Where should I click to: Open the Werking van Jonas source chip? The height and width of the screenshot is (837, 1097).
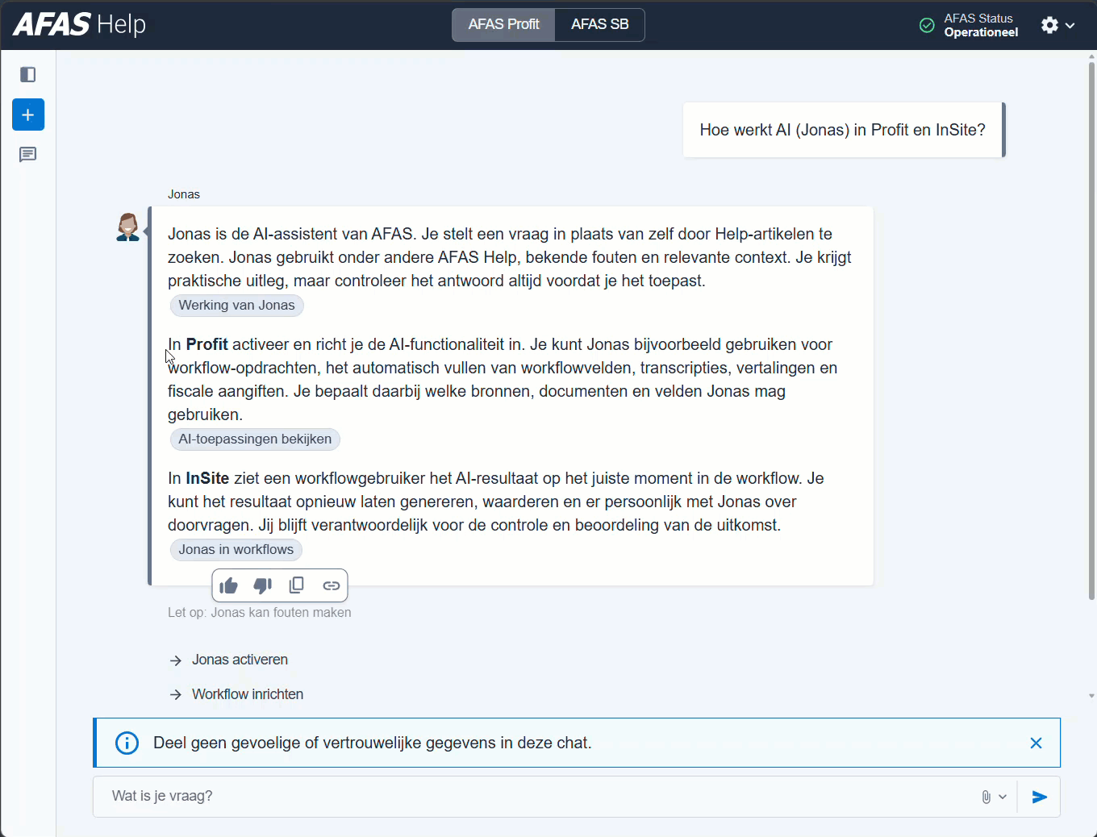[236, 306]
